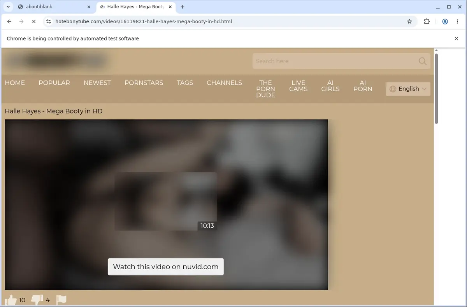This screenshot has width=467, height=307.
Task: Open the NEWEST menu item
Action: click(97, 83)
